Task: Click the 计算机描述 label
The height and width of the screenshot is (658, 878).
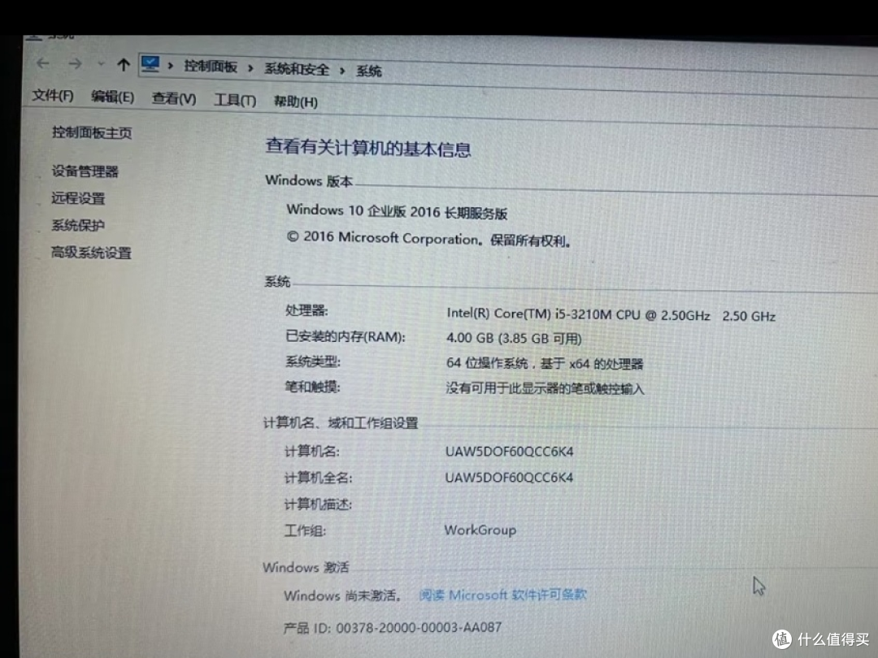Action: point(318,504)
